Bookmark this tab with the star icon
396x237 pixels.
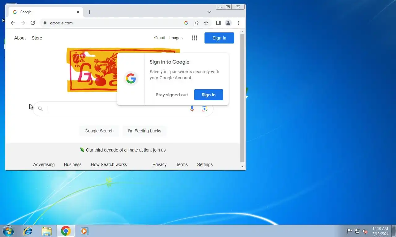pyautogui.click(x=206, y=23)
